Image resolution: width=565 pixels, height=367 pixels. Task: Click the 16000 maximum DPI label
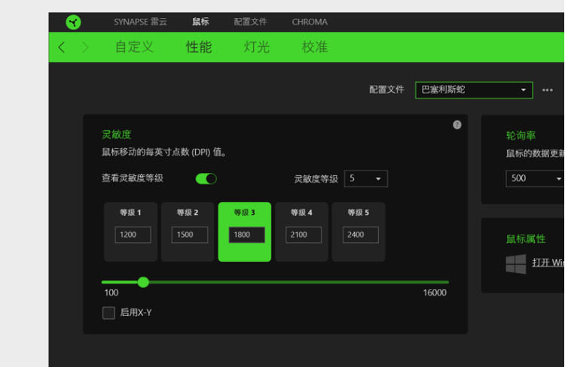pos(435,293)
